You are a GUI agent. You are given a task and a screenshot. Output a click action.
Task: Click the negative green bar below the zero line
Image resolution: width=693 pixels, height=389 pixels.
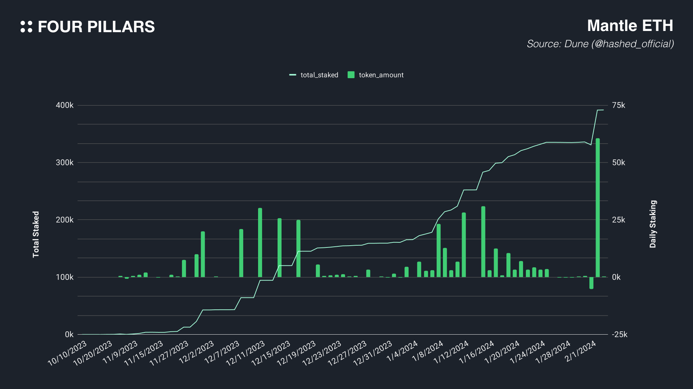click(x=591, y=283)
